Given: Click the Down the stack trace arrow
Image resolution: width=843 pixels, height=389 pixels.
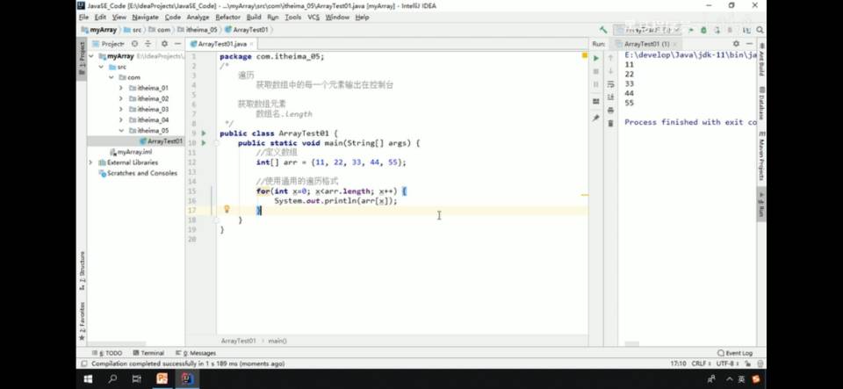Looking at the screenshot, I should click(x=610, y=71).
